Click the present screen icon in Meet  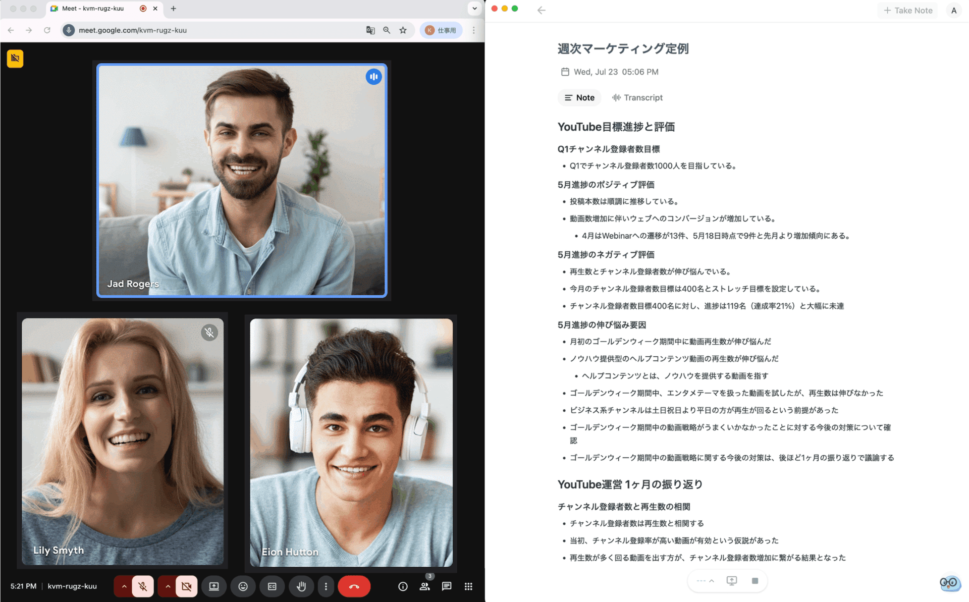click(x=214, y=586)
